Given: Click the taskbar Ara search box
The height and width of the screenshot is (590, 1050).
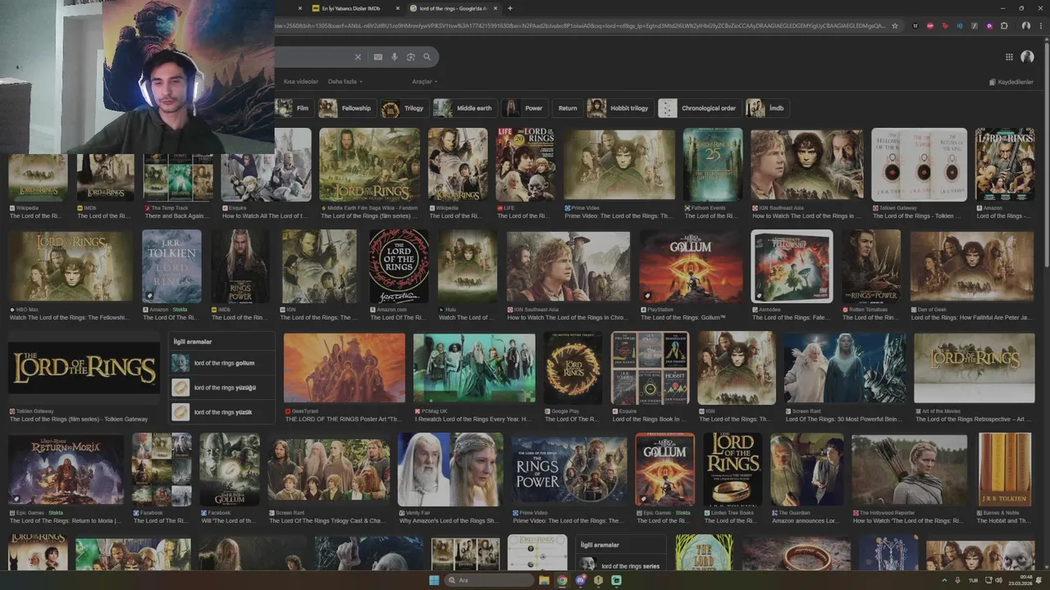Looking at the screenshot, I should click(x=489, y=580).
